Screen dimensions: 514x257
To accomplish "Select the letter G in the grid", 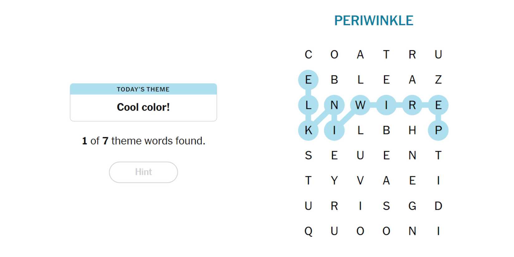I will [x=412, y=206].
